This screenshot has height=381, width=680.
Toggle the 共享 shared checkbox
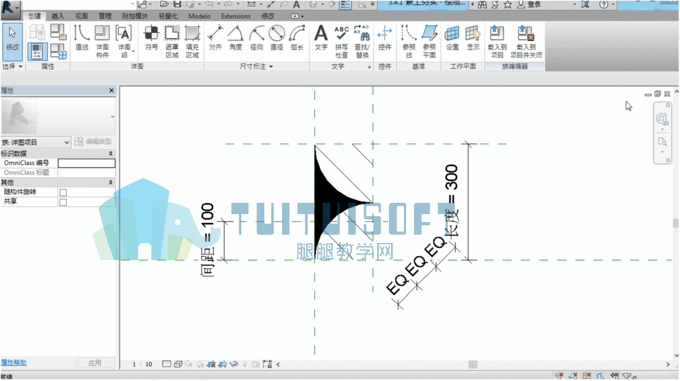[63, 202]
